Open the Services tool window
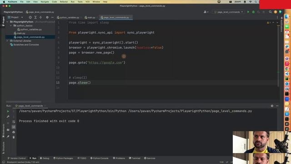The height and width of the screenshot is (164, 291). [x=150, y=158]
